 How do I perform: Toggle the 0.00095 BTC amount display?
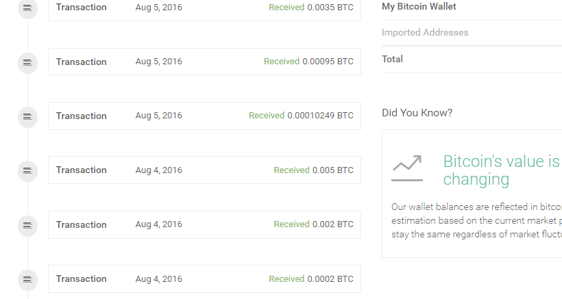click(328, 62)
